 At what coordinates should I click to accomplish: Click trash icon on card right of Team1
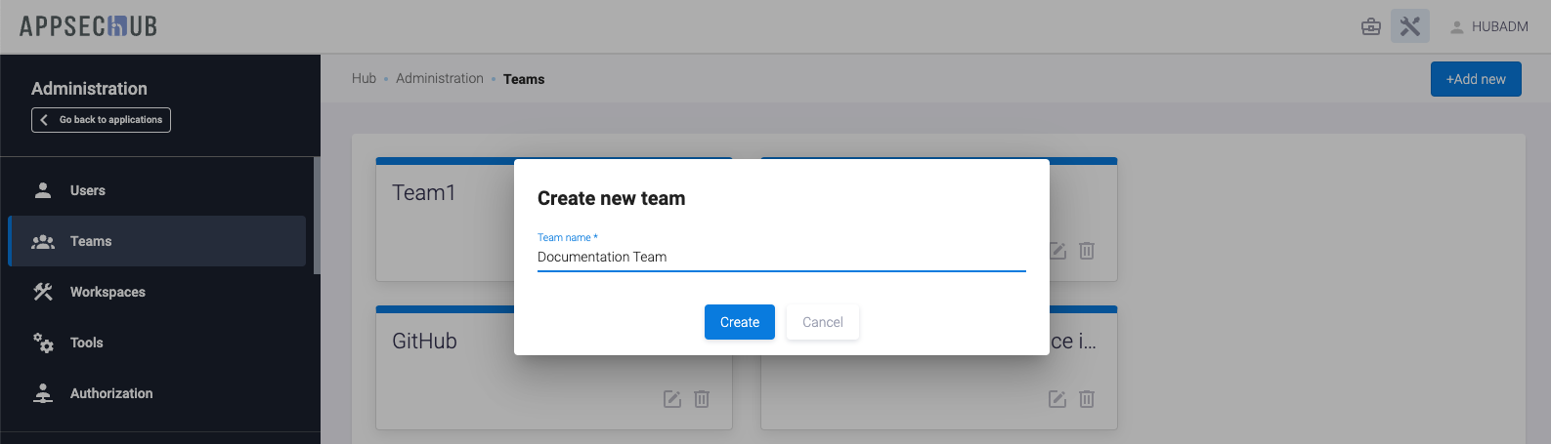(1087, 251)
